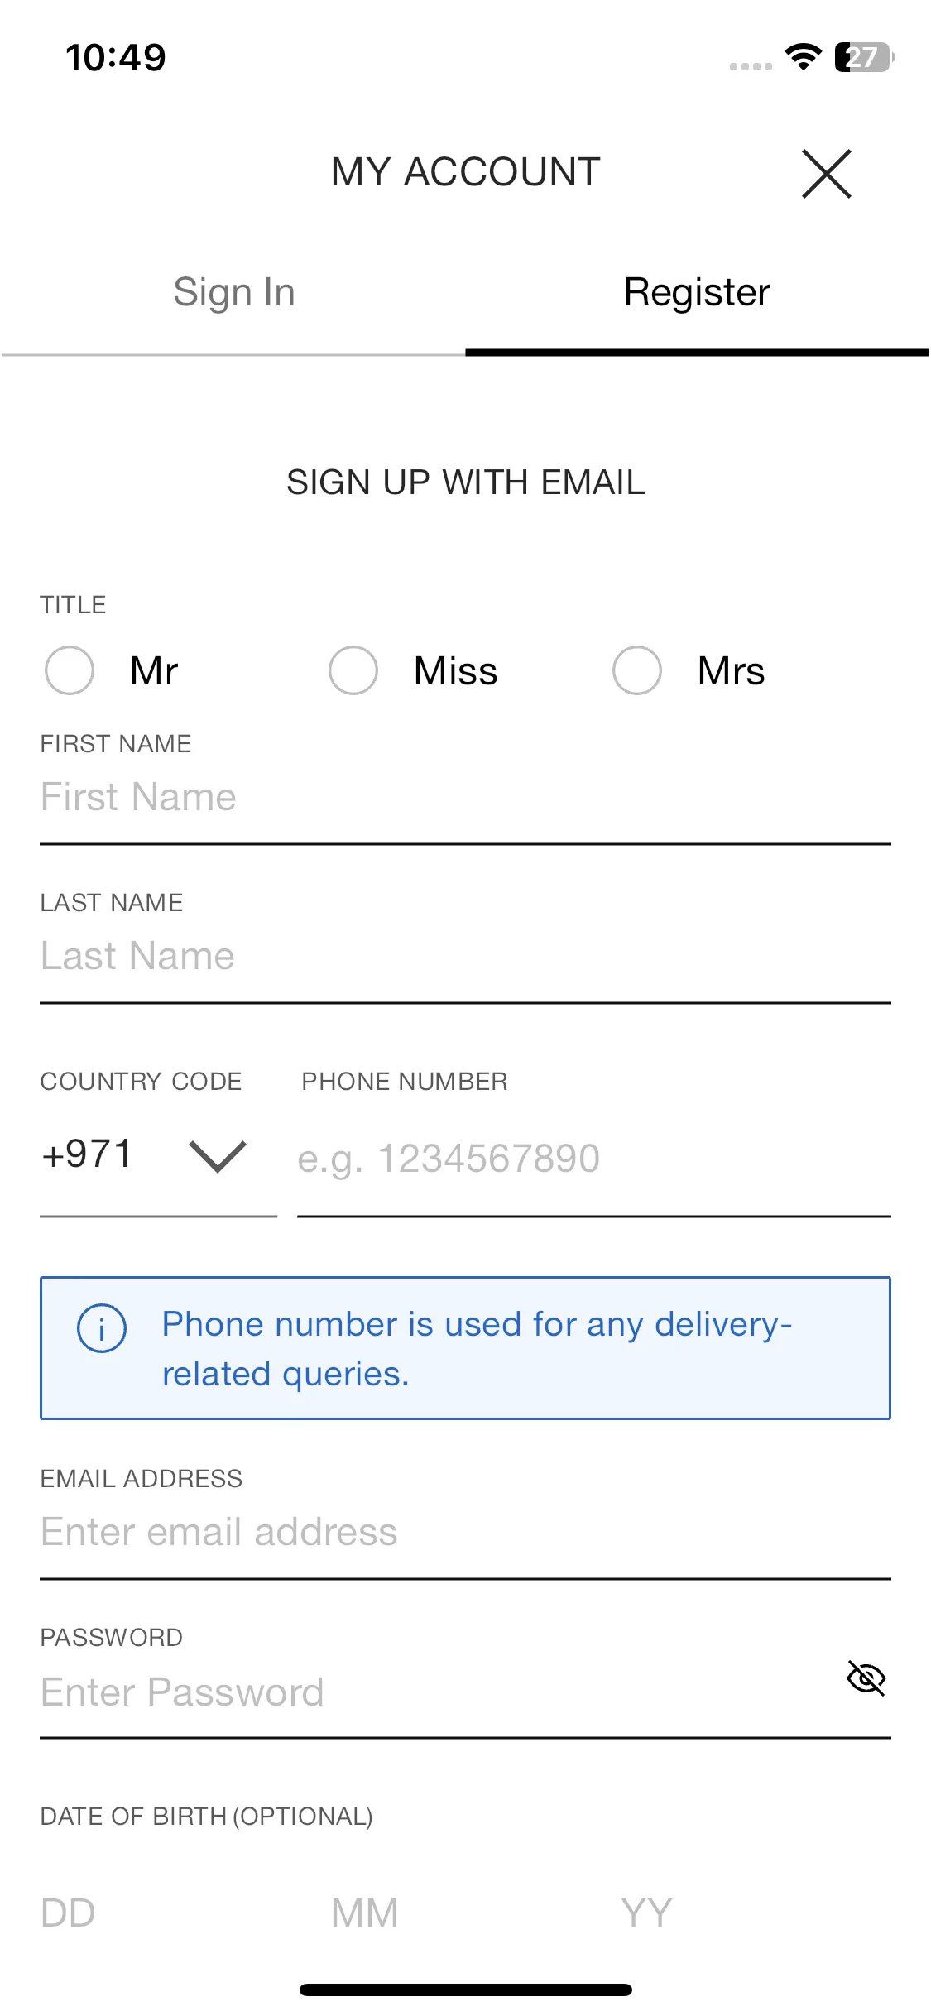The height and width of the screenshot is (2016, 931).
Task: Select the Mr title radio button
Action: point(70,670)
